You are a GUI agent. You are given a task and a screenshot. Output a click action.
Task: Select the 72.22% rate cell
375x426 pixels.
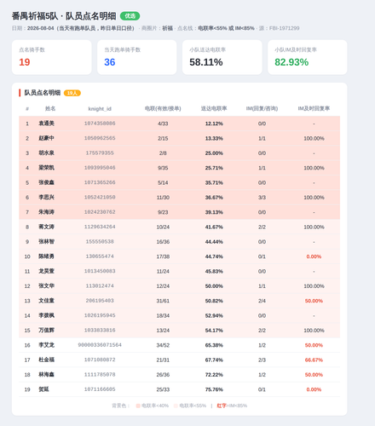(x=214, y=375)
